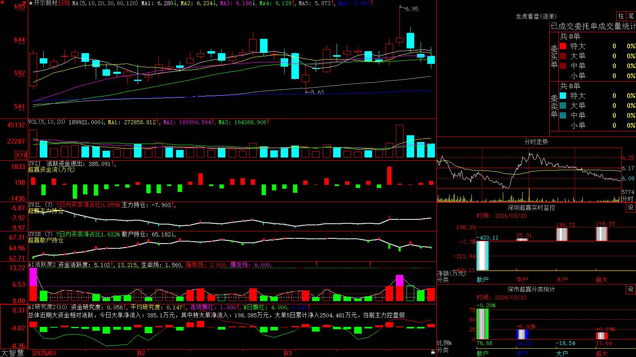Open the VOL(5,10,20) indicator parameters
This screenshot has height=357, width=636.
(47, 122)
